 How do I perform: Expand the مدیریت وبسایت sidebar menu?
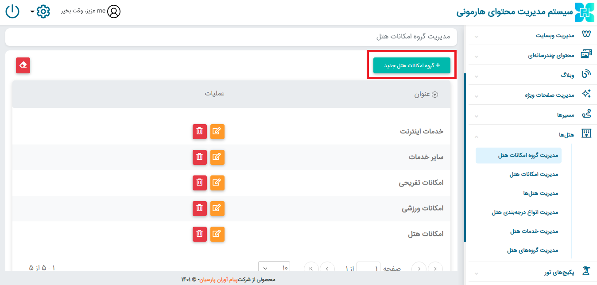pos(531,35)
